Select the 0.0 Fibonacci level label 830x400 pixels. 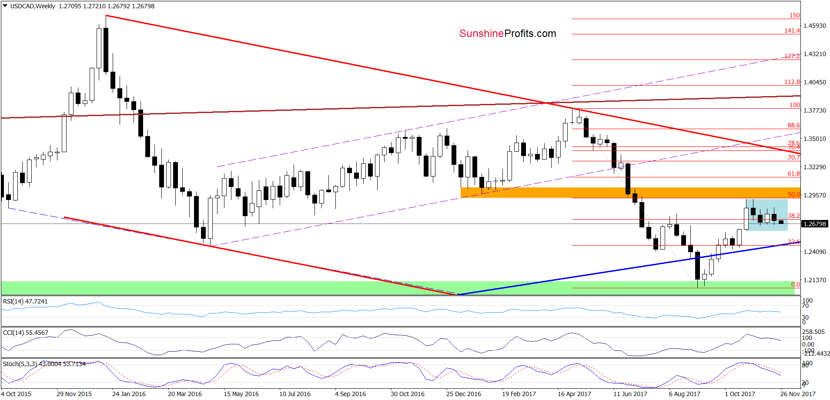coord(796,284)
